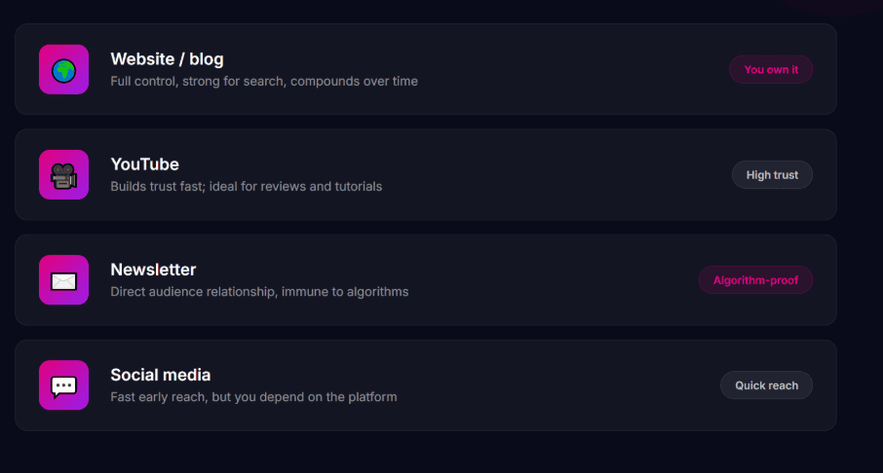Screen dimensions: 883x473
Task: Open the 'Social media' title
Action: (161, 375)
